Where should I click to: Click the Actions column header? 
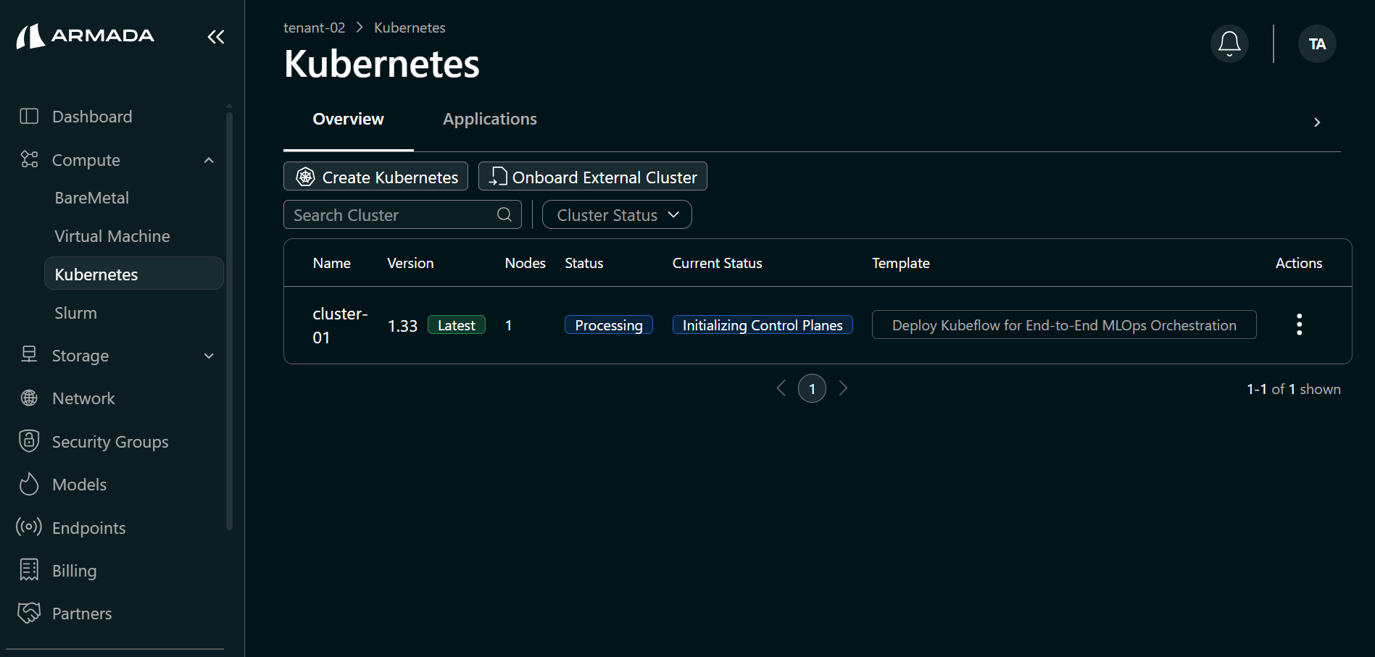tap(1299, 263)
